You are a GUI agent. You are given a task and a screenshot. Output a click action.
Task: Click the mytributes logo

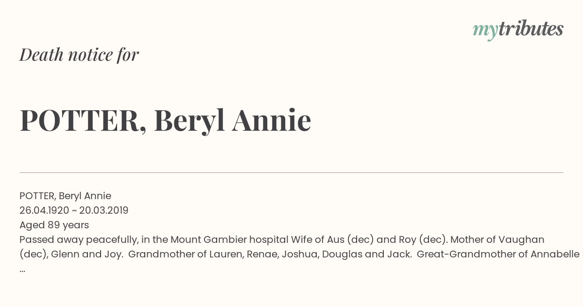[518, 30]
